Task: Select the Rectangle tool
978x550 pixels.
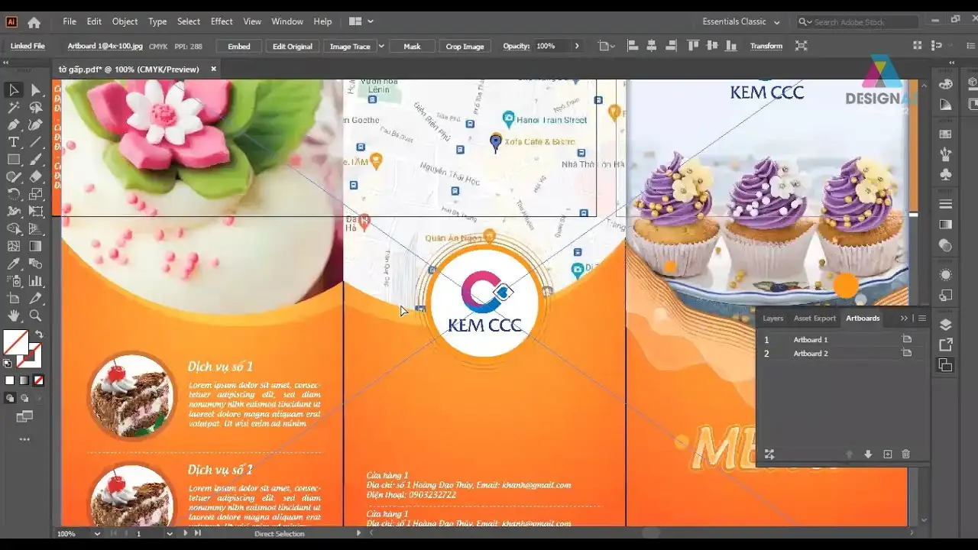Action: click(x=14, y=160)
